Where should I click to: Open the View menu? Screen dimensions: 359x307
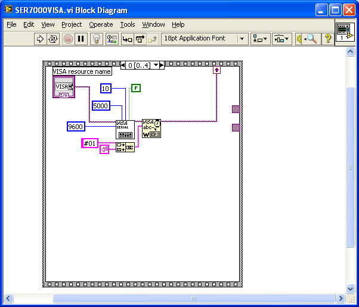(x=48, y=24)
